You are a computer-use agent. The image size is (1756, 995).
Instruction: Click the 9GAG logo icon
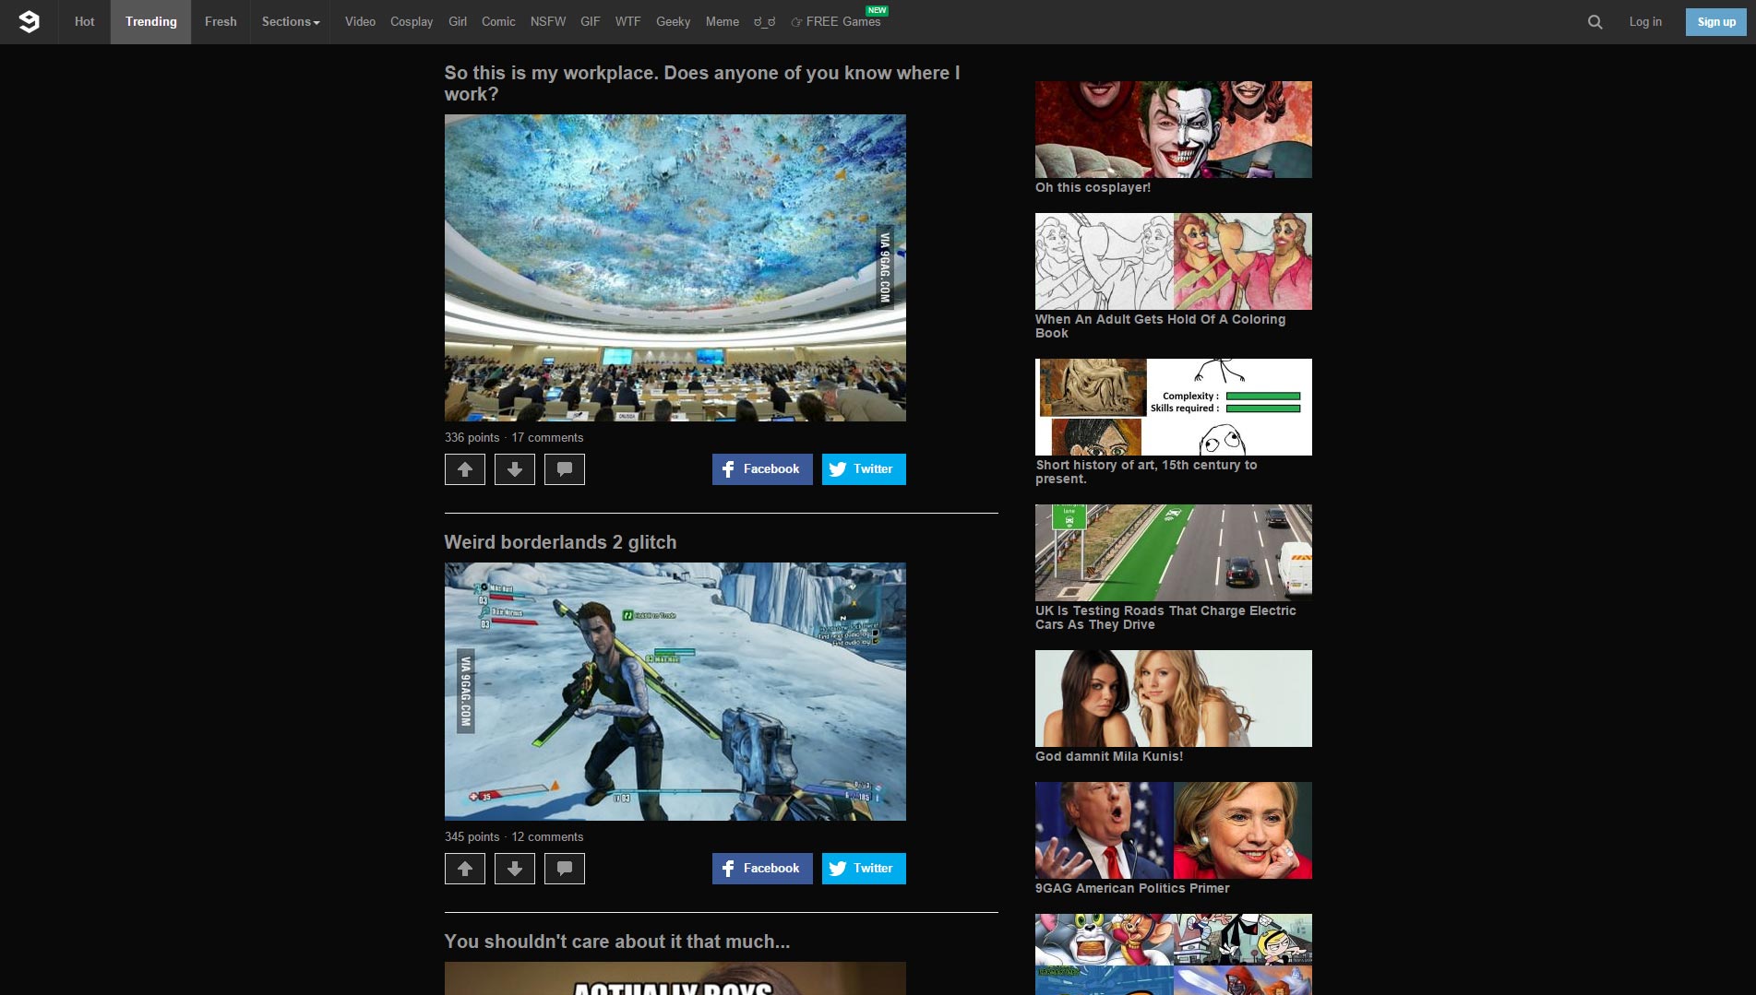[x=30, y=22]
